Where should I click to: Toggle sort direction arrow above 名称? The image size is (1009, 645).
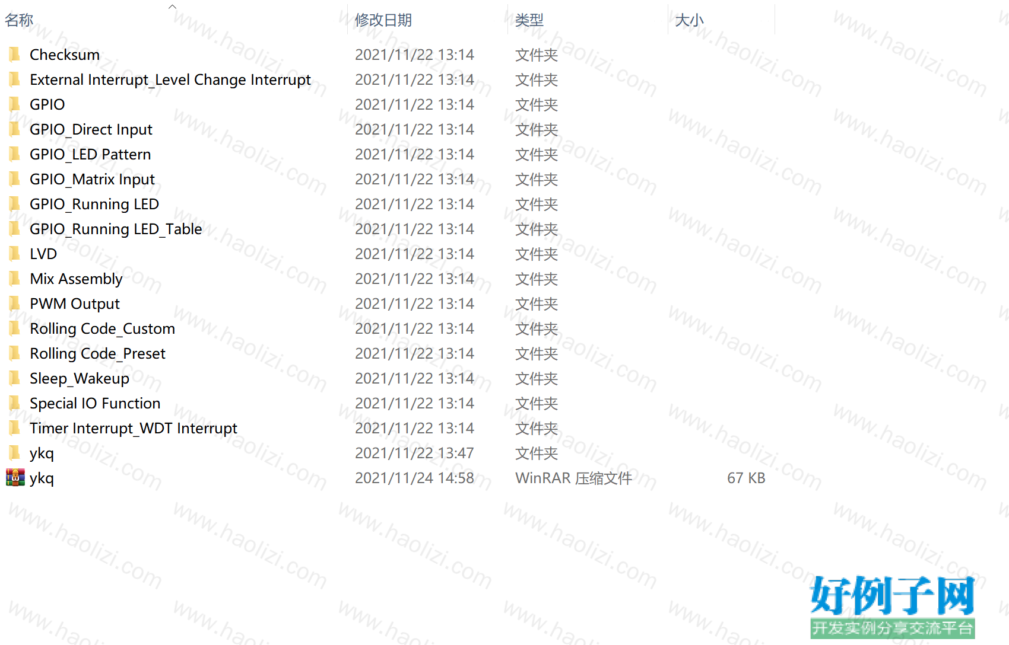172,7
